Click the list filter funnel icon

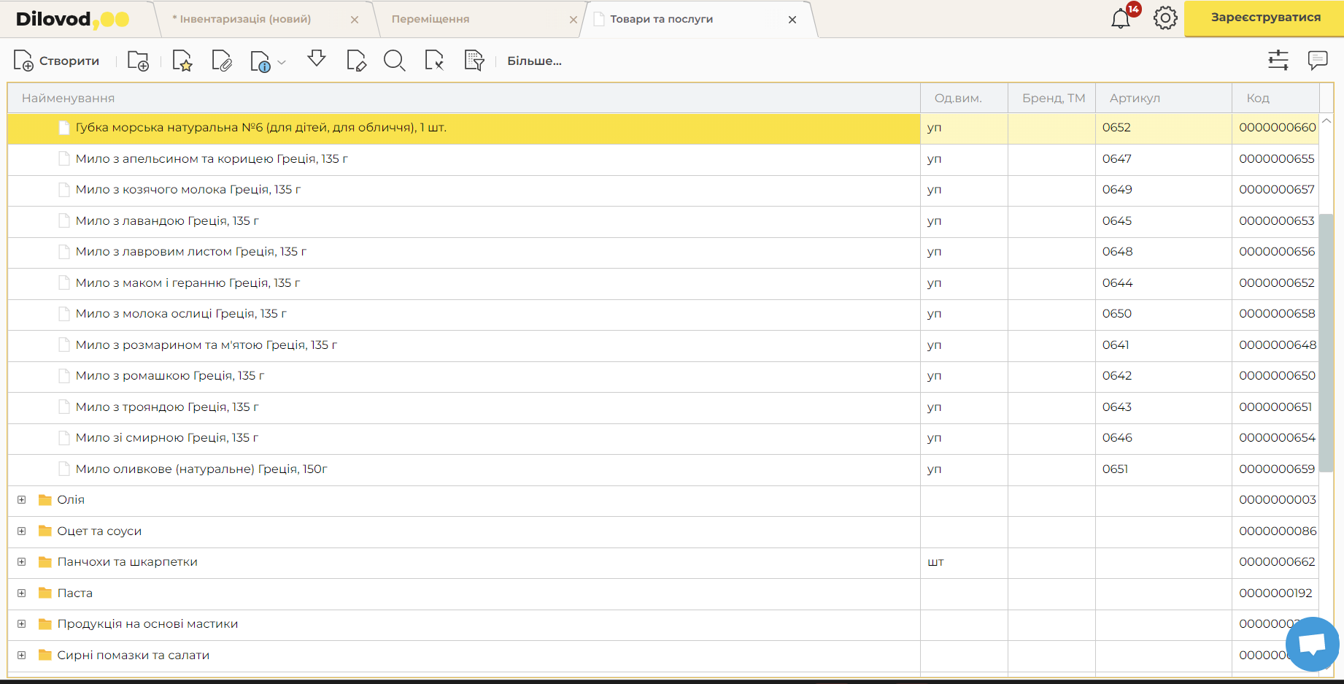click(x=474, y=61)
